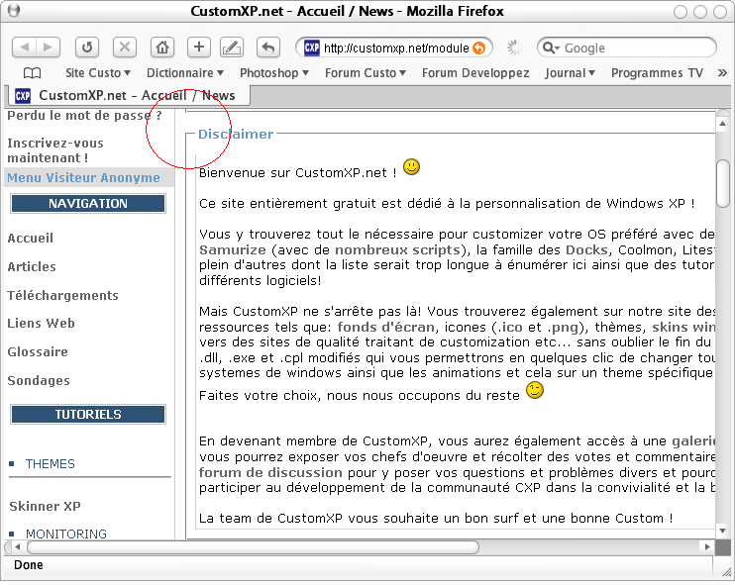The image size is (735, 585).
Task: Click the winking smiley after occupons du reste
Action: pos(535,390)
